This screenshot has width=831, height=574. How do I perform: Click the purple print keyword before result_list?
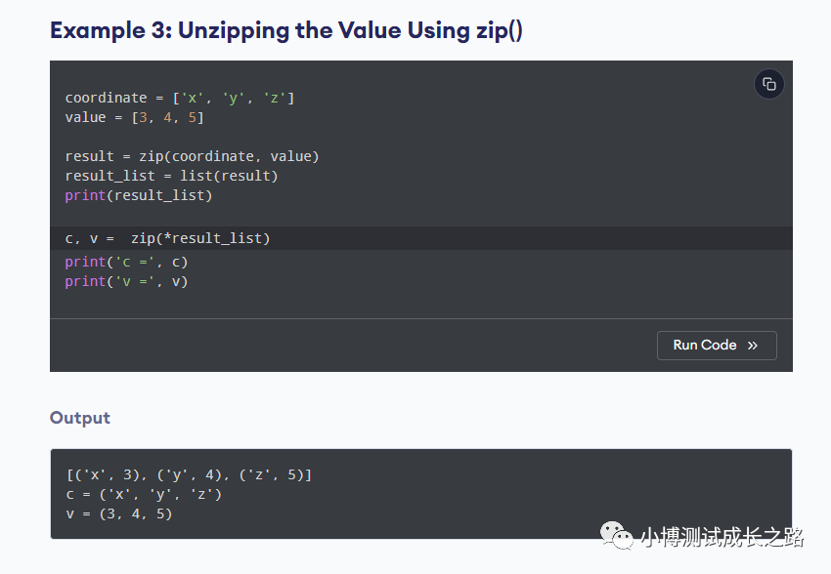(x=85, y=195)
